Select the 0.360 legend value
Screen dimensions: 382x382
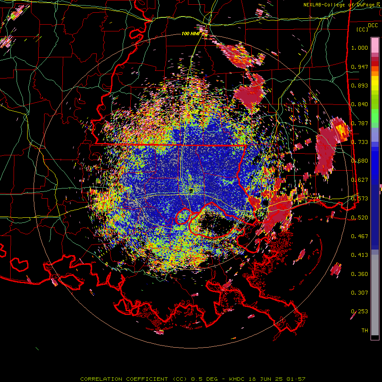pyautogui.click(x=360, y=274)
